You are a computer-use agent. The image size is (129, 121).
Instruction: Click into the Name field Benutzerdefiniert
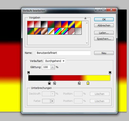point(63,53)
